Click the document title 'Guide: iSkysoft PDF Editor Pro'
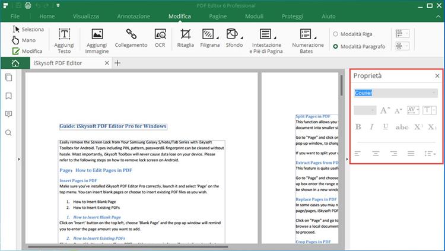Viewport: 445px width, 251px height. click(113, 126)
